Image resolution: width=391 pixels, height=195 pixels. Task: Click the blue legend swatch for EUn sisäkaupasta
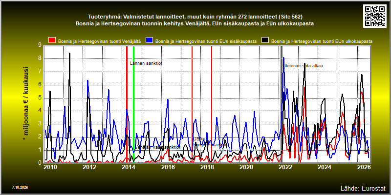pyautogui.click(x=149, y=41)
